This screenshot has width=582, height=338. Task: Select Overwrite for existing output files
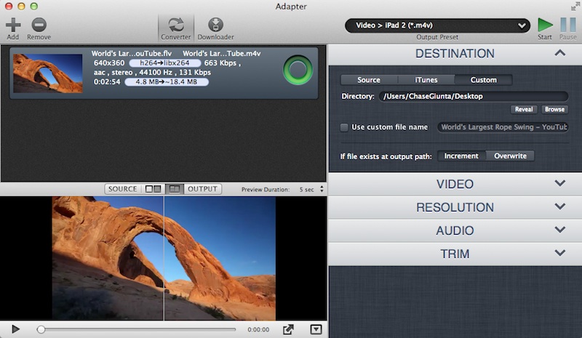tap(510, 156)
